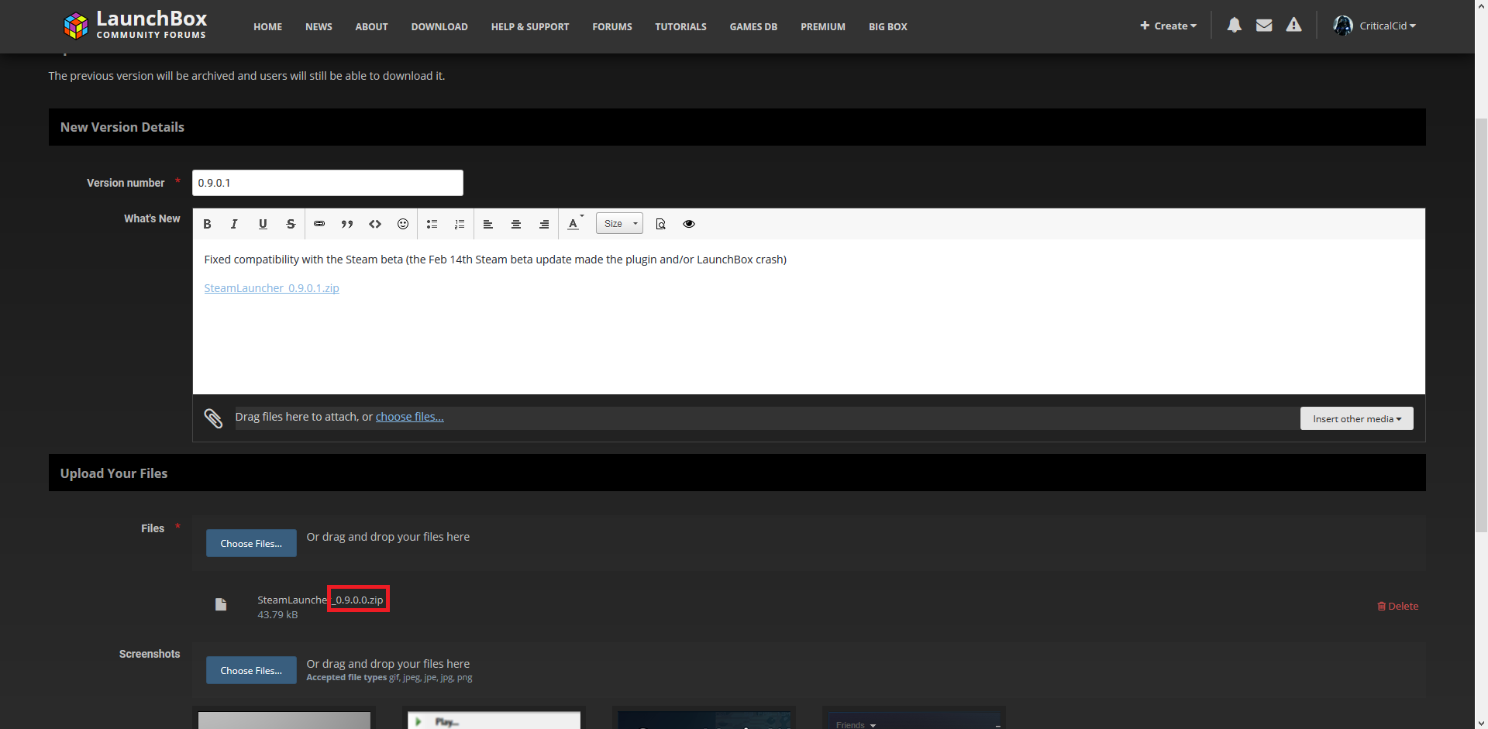1488x729 pixels.
Task: Open the CriticalCid user menu
Action: (x=1387, y=26)
